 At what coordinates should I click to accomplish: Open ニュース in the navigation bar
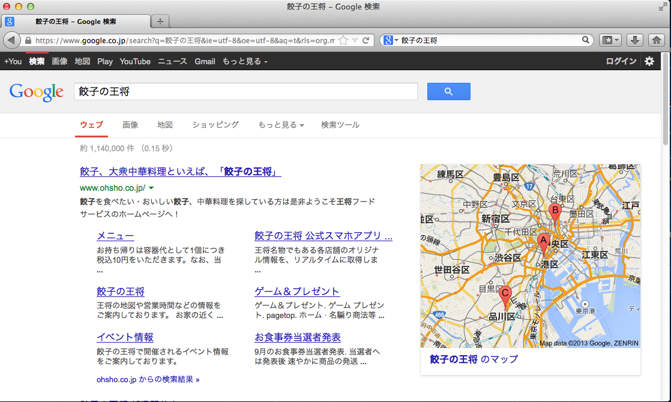pos(172,61)
